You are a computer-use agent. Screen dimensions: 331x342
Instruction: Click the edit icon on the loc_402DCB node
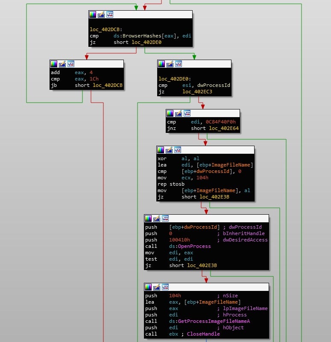pos(101,14)
